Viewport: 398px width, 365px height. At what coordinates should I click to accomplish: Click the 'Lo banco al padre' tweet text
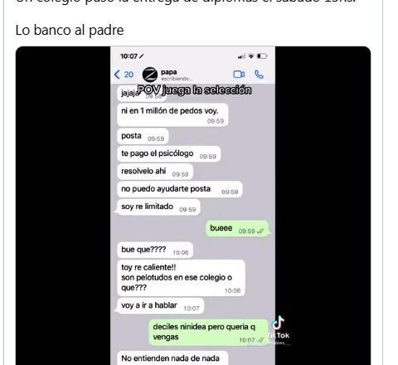[x=70, y=30]
